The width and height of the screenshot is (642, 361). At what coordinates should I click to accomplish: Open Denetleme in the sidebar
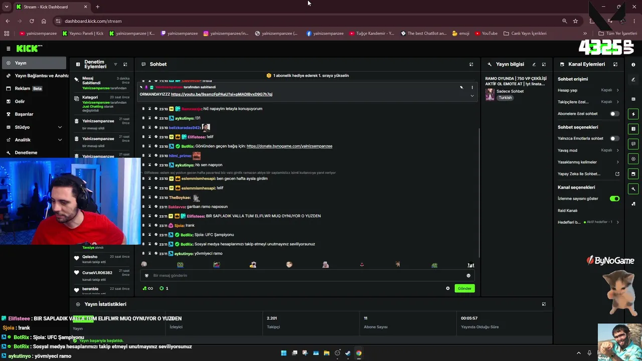pyautogui.click(x=34, y=152)
